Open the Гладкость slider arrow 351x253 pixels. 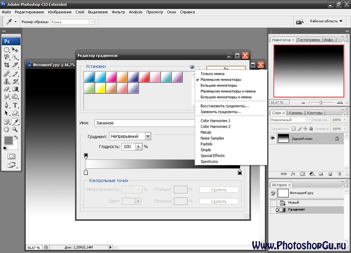click(139, 147)
